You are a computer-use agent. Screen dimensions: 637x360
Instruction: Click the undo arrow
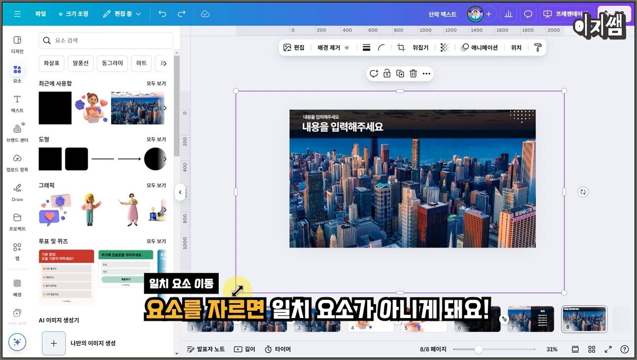tap(162, 14)
